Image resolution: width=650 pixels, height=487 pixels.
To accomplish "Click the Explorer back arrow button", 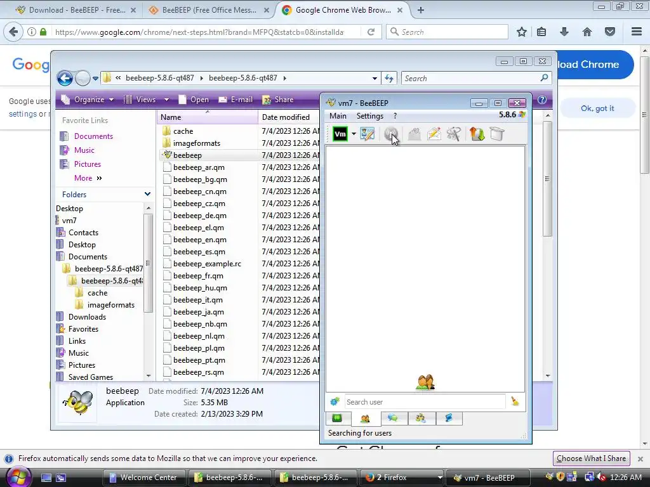I will tap(65, 78).
